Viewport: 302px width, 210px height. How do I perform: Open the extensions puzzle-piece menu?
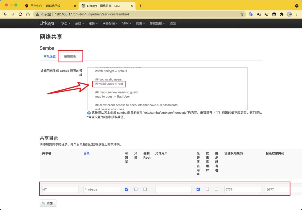point(282,14)
